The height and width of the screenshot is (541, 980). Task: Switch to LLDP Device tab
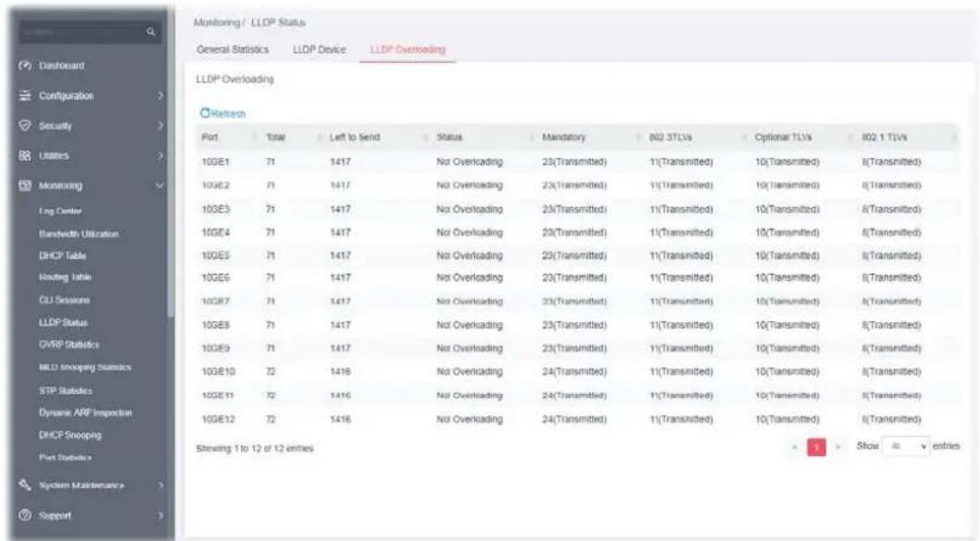(x=320, y=49)
